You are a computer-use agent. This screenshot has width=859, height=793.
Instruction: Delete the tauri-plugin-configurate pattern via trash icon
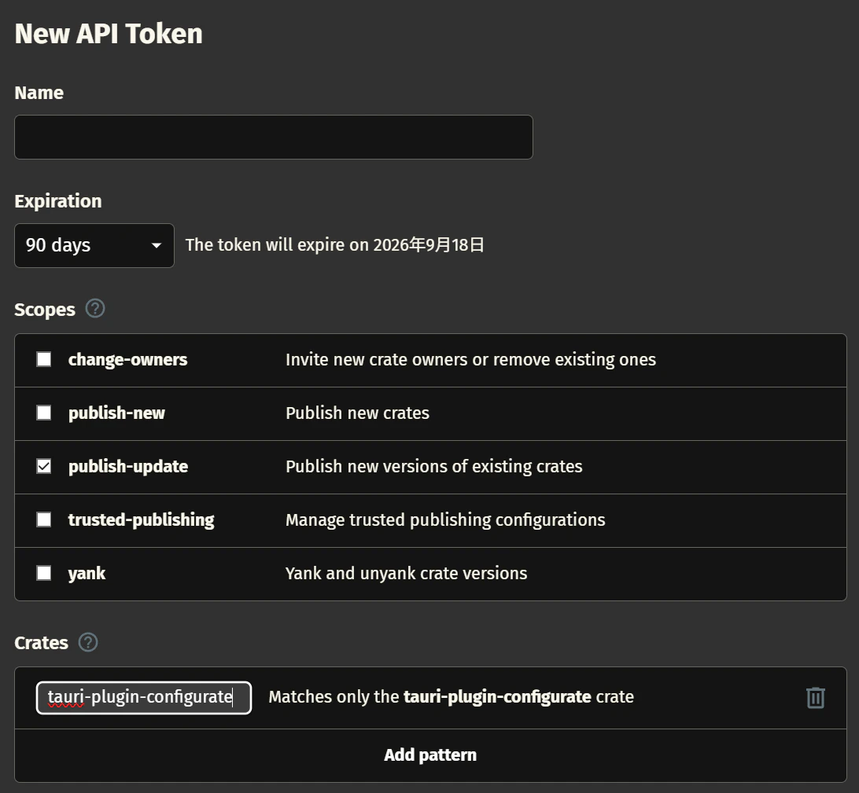coord(815,697)
